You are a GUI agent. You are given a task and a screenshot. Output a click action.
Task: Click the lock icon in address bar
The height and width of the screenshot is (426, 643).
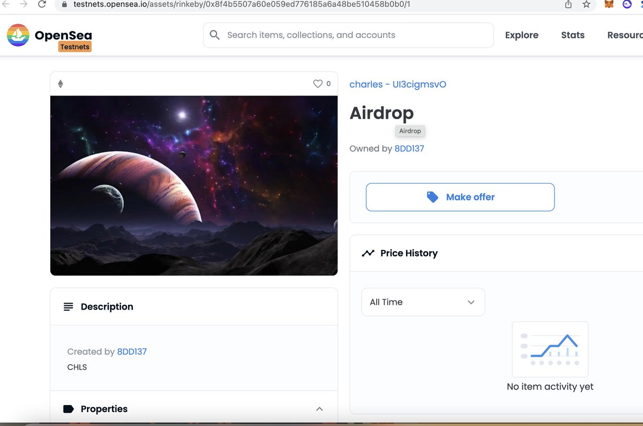point(64,4)
